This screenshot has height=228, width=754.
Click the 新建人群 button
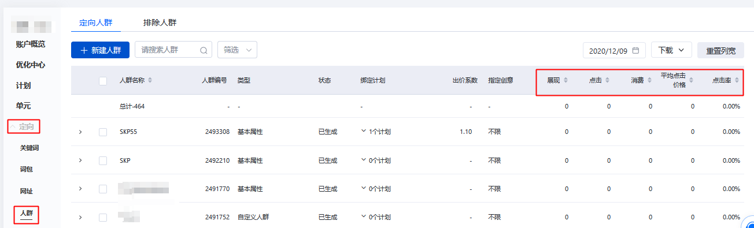[100, 50]
